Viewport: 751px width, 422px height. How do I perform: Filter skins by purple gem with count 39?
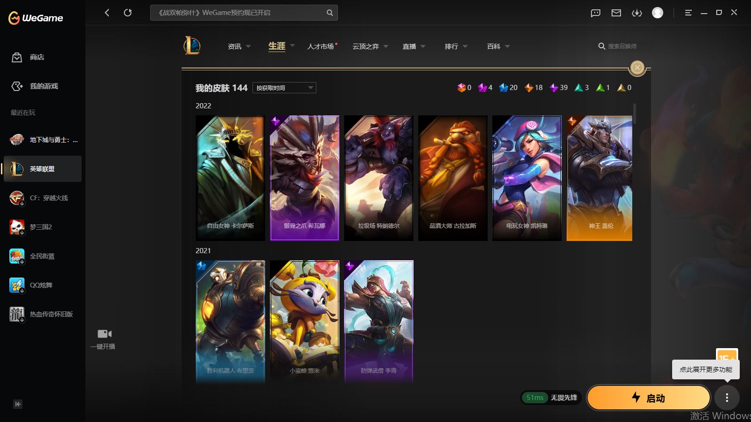pos(559,88)
